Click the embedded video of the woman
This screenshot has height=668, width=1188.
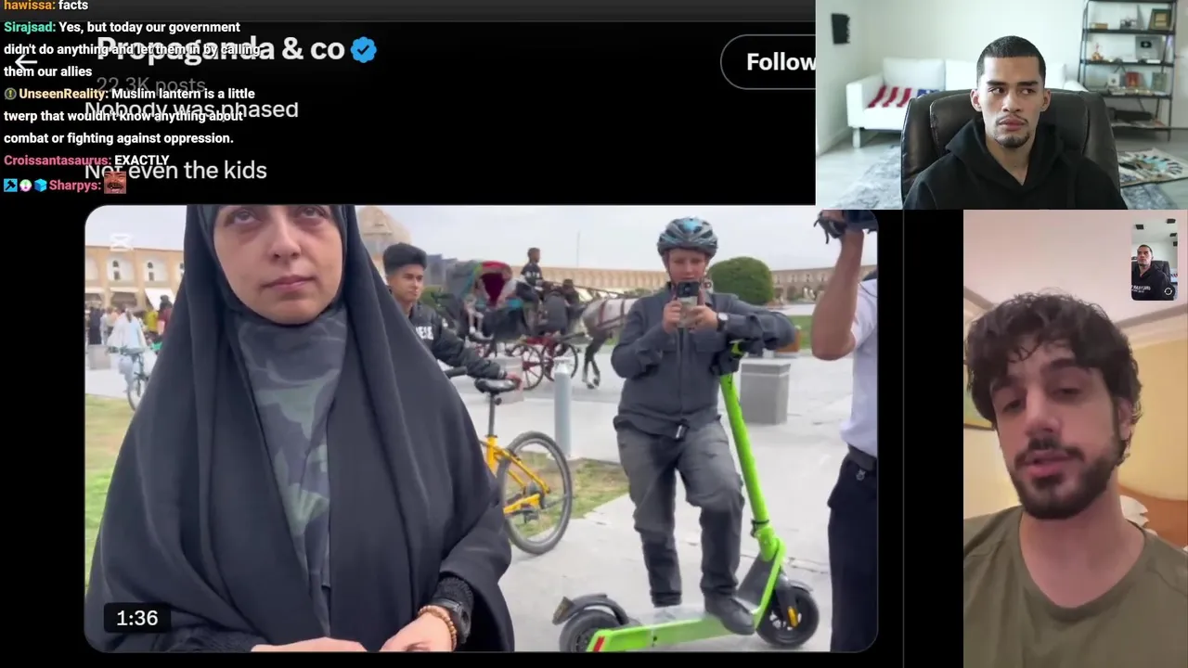coord(481,429)
